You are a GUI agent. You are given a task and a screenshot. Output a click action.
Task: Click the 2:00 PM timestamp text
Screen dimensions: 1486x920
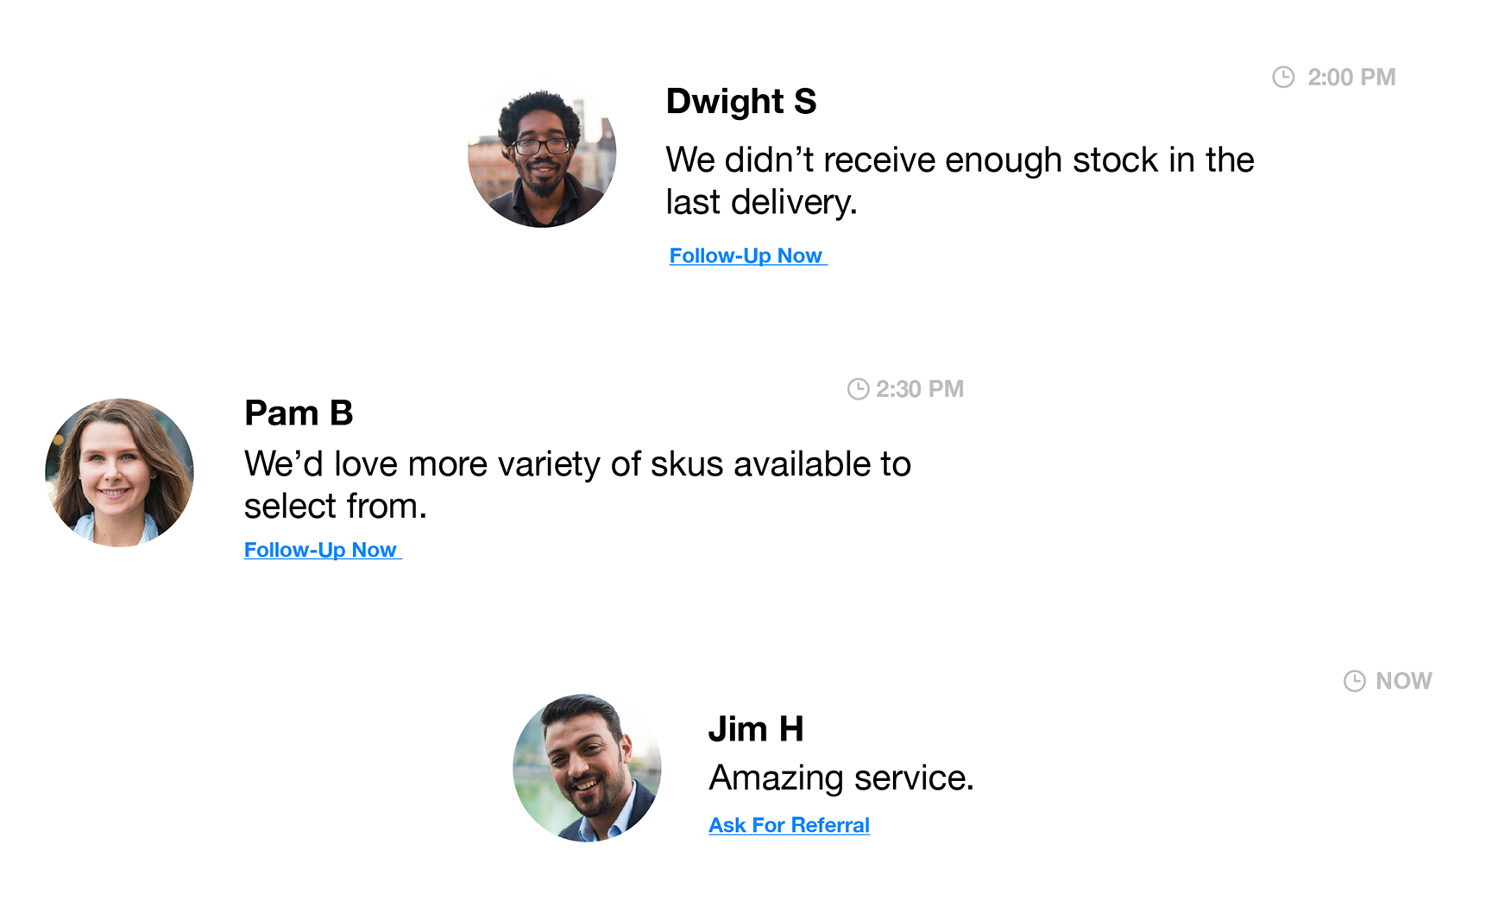pyautogui.click(x=1351, y=78)
